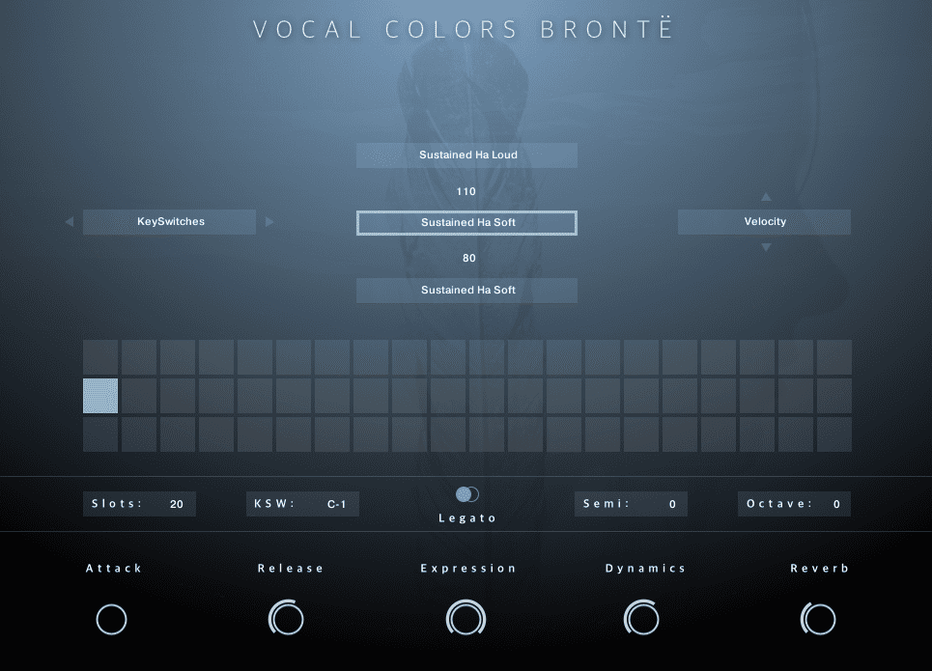Click the last slot in middle grid row
932x671 pixels.
[x=834, y=396]
